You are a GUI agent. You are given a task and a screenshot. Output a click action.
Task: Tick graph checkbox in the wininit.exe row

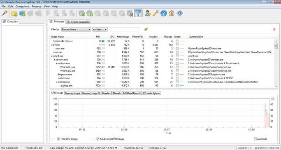point(177,56)
